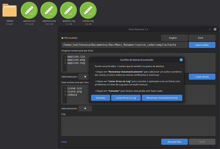Choose Renomear Automaticamente

162,98
